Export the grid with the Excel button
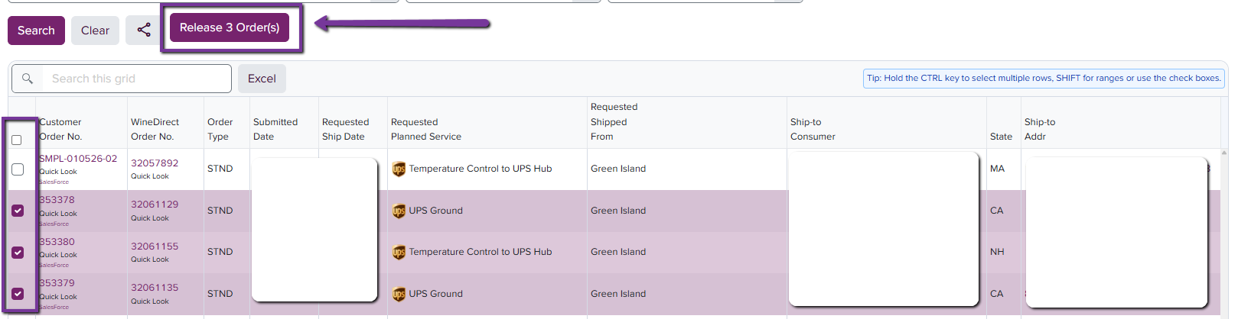Viewport: 1238px width, 319px height. click(x=262, y=79)
